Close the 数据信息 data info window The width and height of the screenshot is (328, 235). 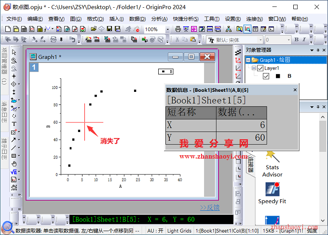295,90
